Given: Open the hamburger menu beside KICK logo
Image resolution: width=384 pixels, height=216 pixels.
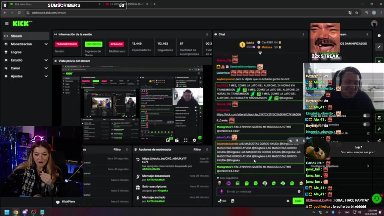Looking at the screenshot, I should click(x=7, y=23).
